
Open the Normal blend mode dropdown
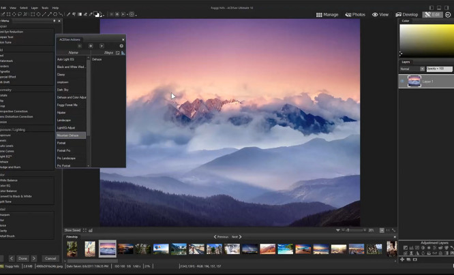coord(422,69)
